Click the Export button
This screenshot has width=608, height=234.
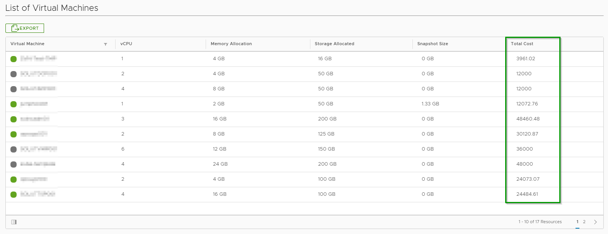[25, 28]
